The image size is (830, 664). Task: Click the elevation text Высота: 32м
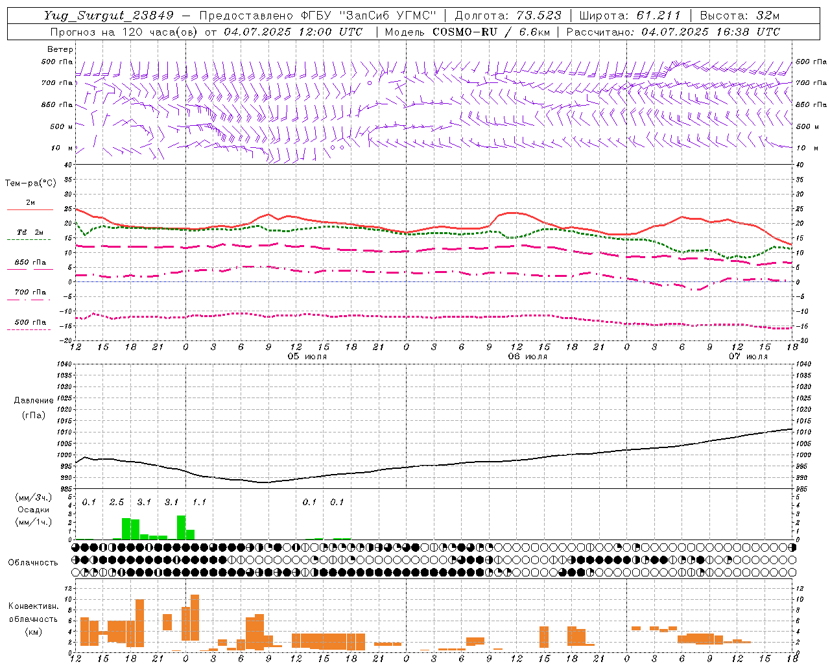[x=739, y=16]
